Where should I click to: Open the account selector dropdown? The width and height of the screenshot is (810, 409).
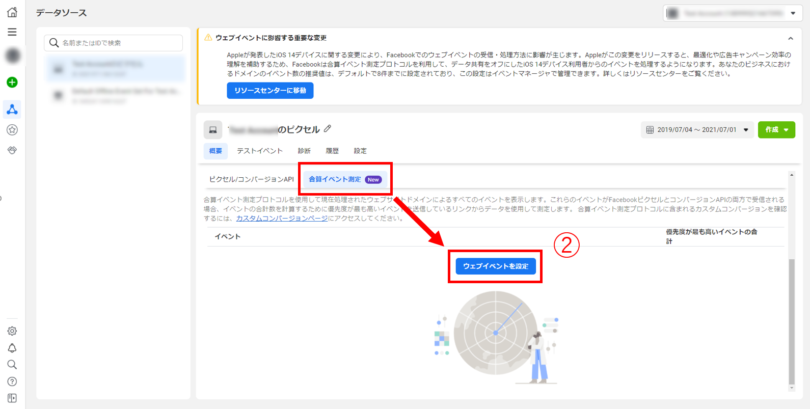coord(732,13)
